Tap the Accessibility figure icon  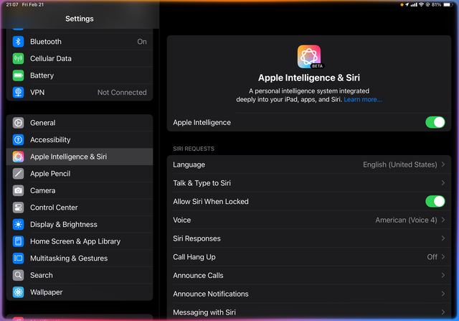pos(18,140)
